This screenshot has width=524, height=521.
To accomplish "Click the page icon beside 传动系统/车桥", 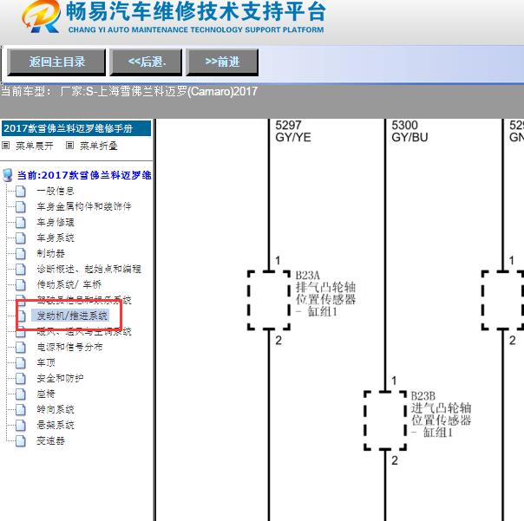I will (21, 285).
